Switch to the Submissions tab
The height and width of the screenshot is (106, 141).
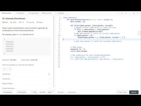point(34,13)
